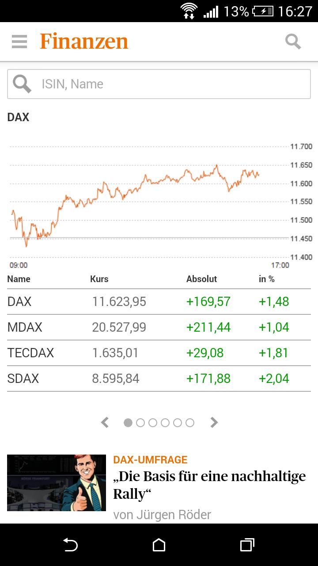The image size is (318, 566).
Task: Open the DAX-Umfrage article thumbnail
Action: click(57, 483)
